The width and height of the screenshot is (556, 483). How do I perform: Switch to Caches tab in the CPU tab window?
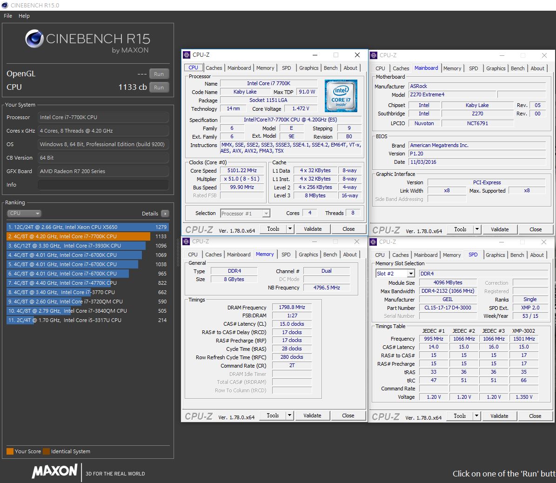click(214, 68)
